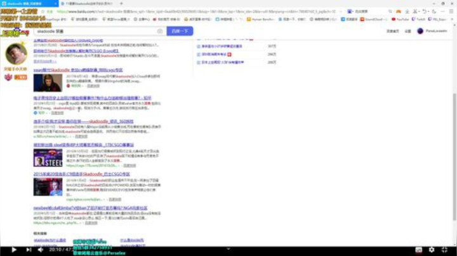Viewport: 457px width, 256px height.
Task: Open the 电子竞技 Zhihu result title
Action: tap(93, 98)
